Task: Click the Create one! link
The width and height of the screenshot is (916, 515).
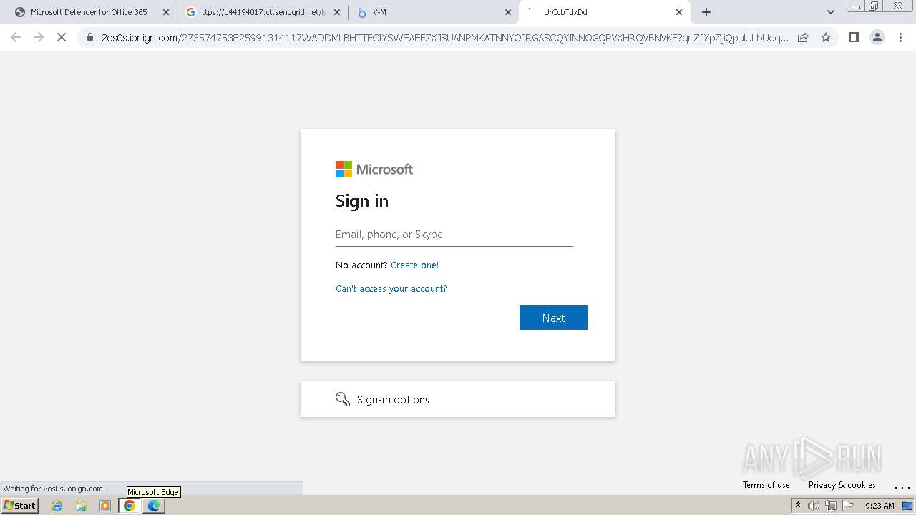Action: coord(414,265)
